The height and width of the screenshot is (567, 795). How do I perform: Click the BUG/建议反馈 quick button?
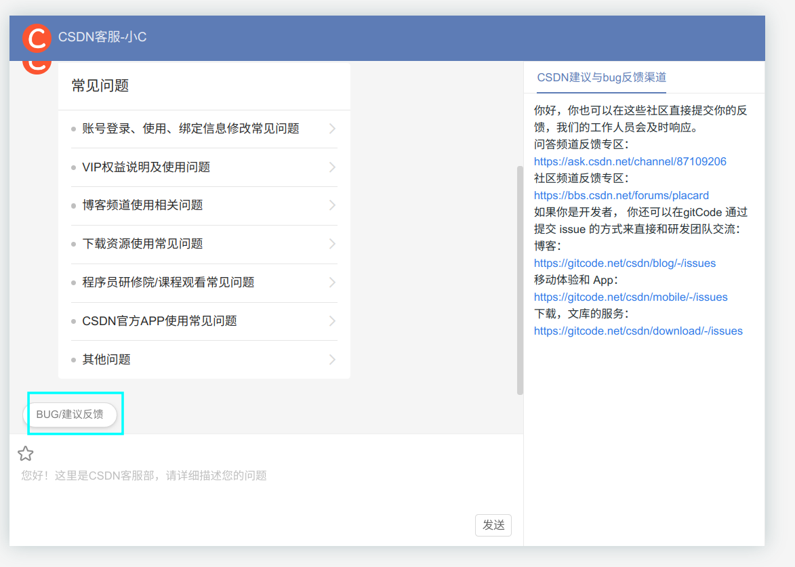[x=70, y=415]
